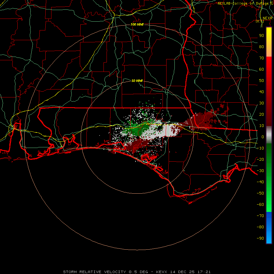Screen dimensions: 274x274
Task: Select the -30 scale value
Action: point(260,171)
